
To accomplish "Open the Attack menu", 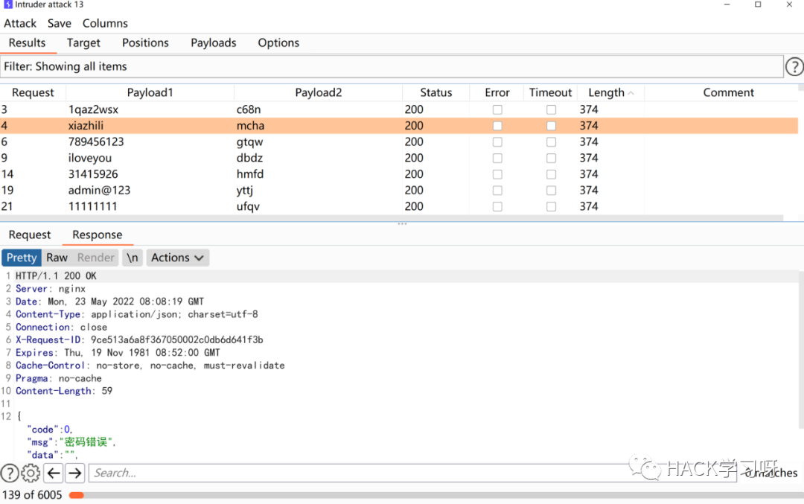I will point(20,24).
